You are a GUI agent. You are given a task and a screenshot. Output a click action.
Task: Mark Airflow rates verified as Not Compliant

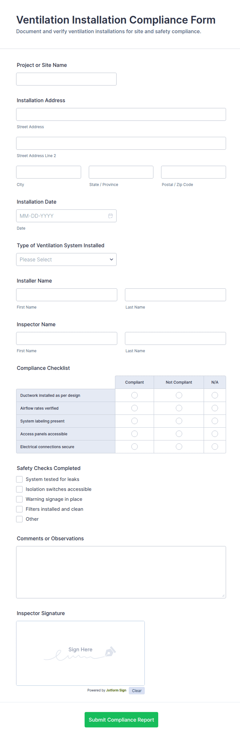point(179,408)
